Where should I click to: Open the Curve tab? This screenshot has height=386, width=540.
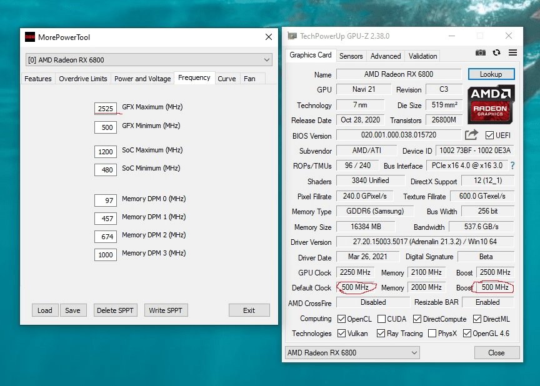tap(227, 79)
